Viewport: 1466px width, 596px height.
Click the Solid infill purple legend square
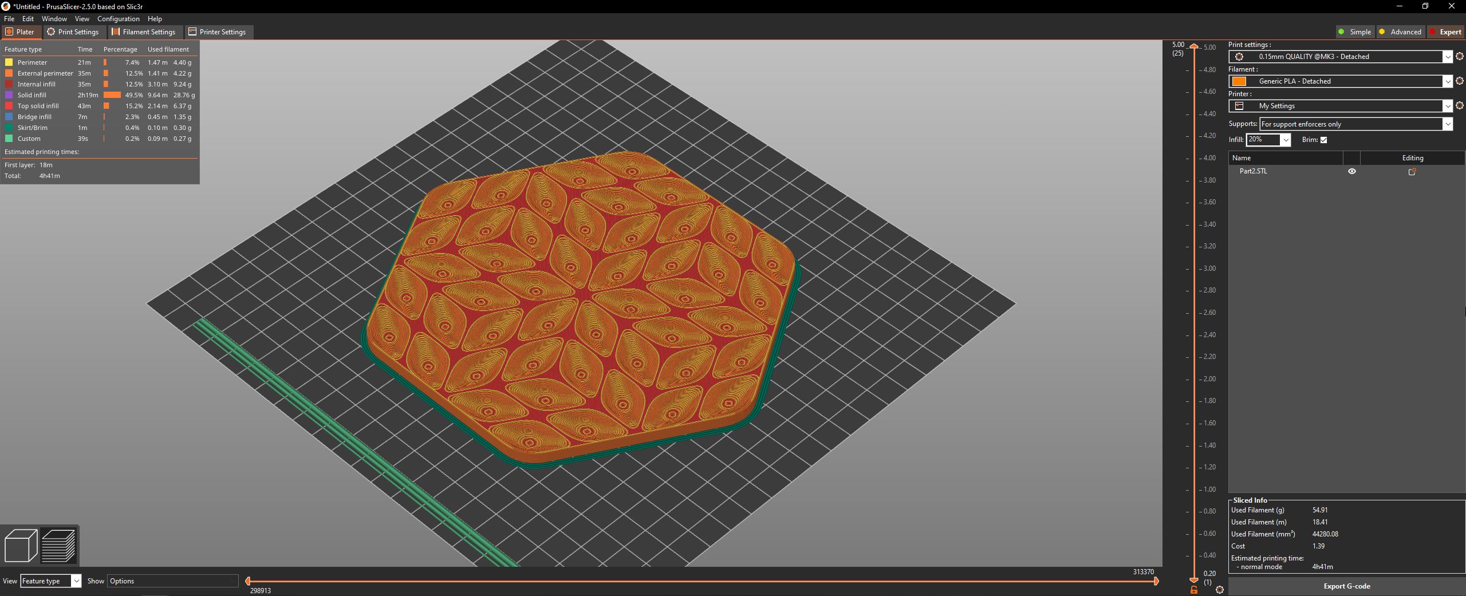tap(9, 95)
